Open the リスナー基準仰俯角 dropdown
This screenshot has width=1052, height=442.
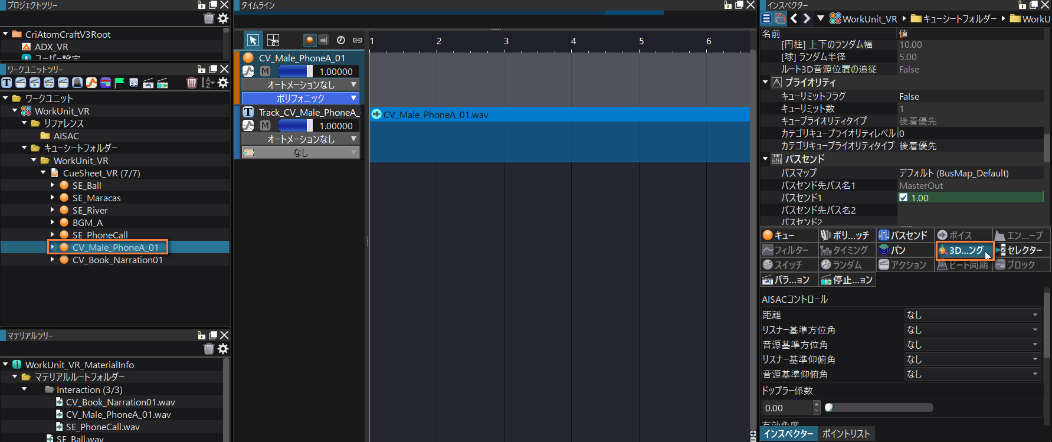point(973,359)
